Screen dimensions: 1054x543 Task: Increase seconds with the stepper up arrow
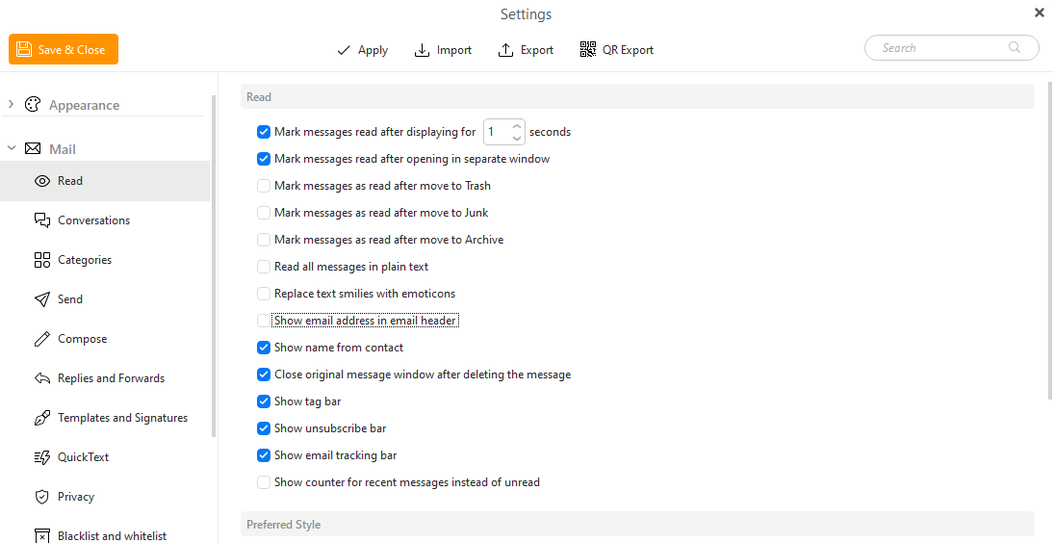coord(516,126)
